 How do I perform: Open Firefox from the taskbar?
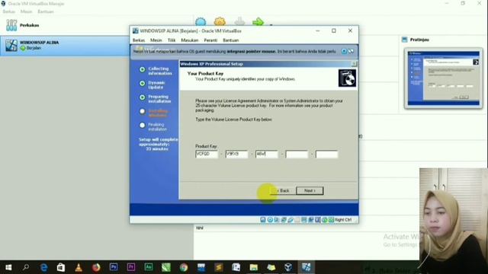pyautogui.click(x=96, y=267)
